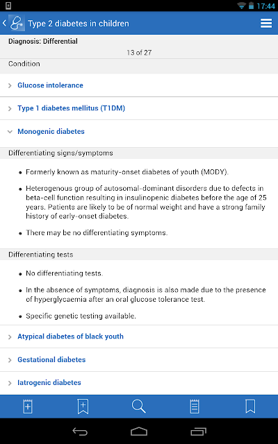Tap the add bookmark icon with the plus
The width and height of the screenshot is (278, 444).
(x=83, y=407)
